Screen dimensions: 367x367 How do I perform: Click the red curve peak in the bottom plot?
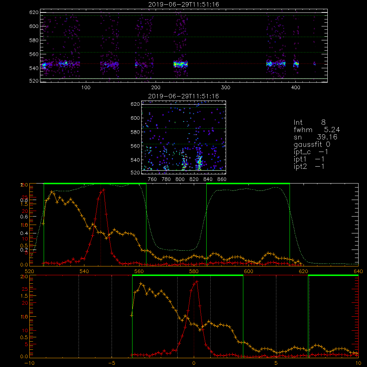tap(197, 281)
